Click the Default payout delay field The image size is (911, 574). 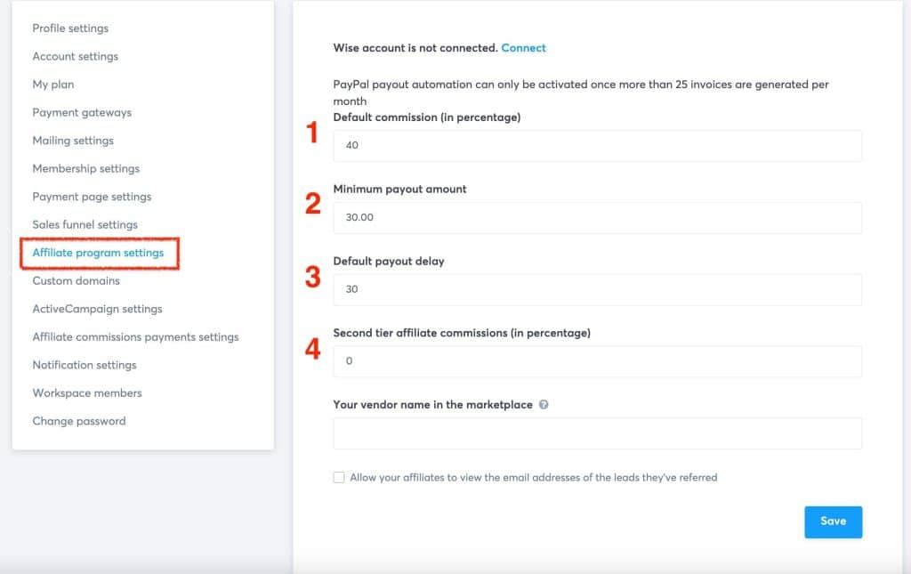click(596, 289)
